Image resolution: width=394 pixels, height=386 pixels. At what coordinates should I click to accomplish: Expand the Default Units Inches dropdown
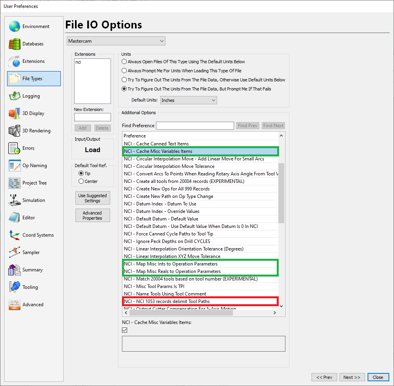[189, 100]
